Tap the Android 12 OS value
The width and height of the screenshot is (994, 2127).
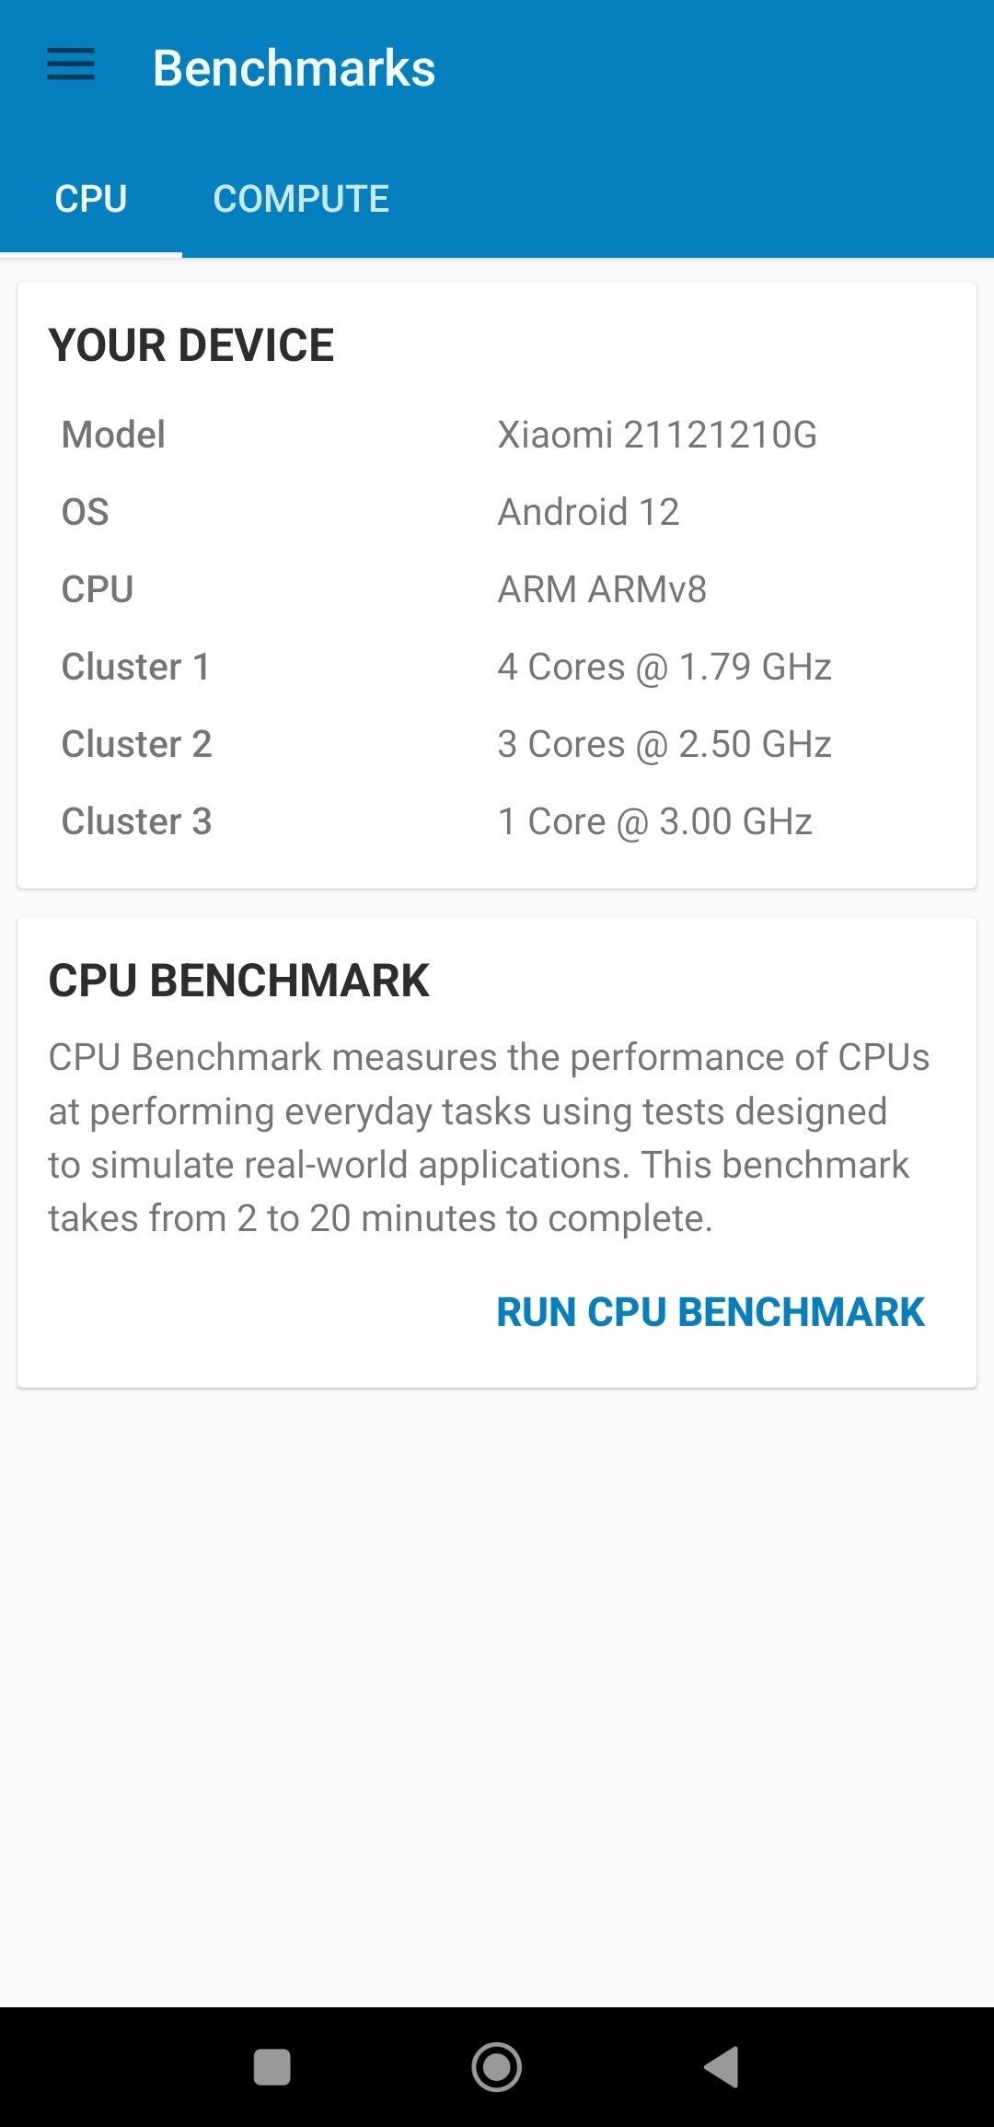click(x=589, y=512)
